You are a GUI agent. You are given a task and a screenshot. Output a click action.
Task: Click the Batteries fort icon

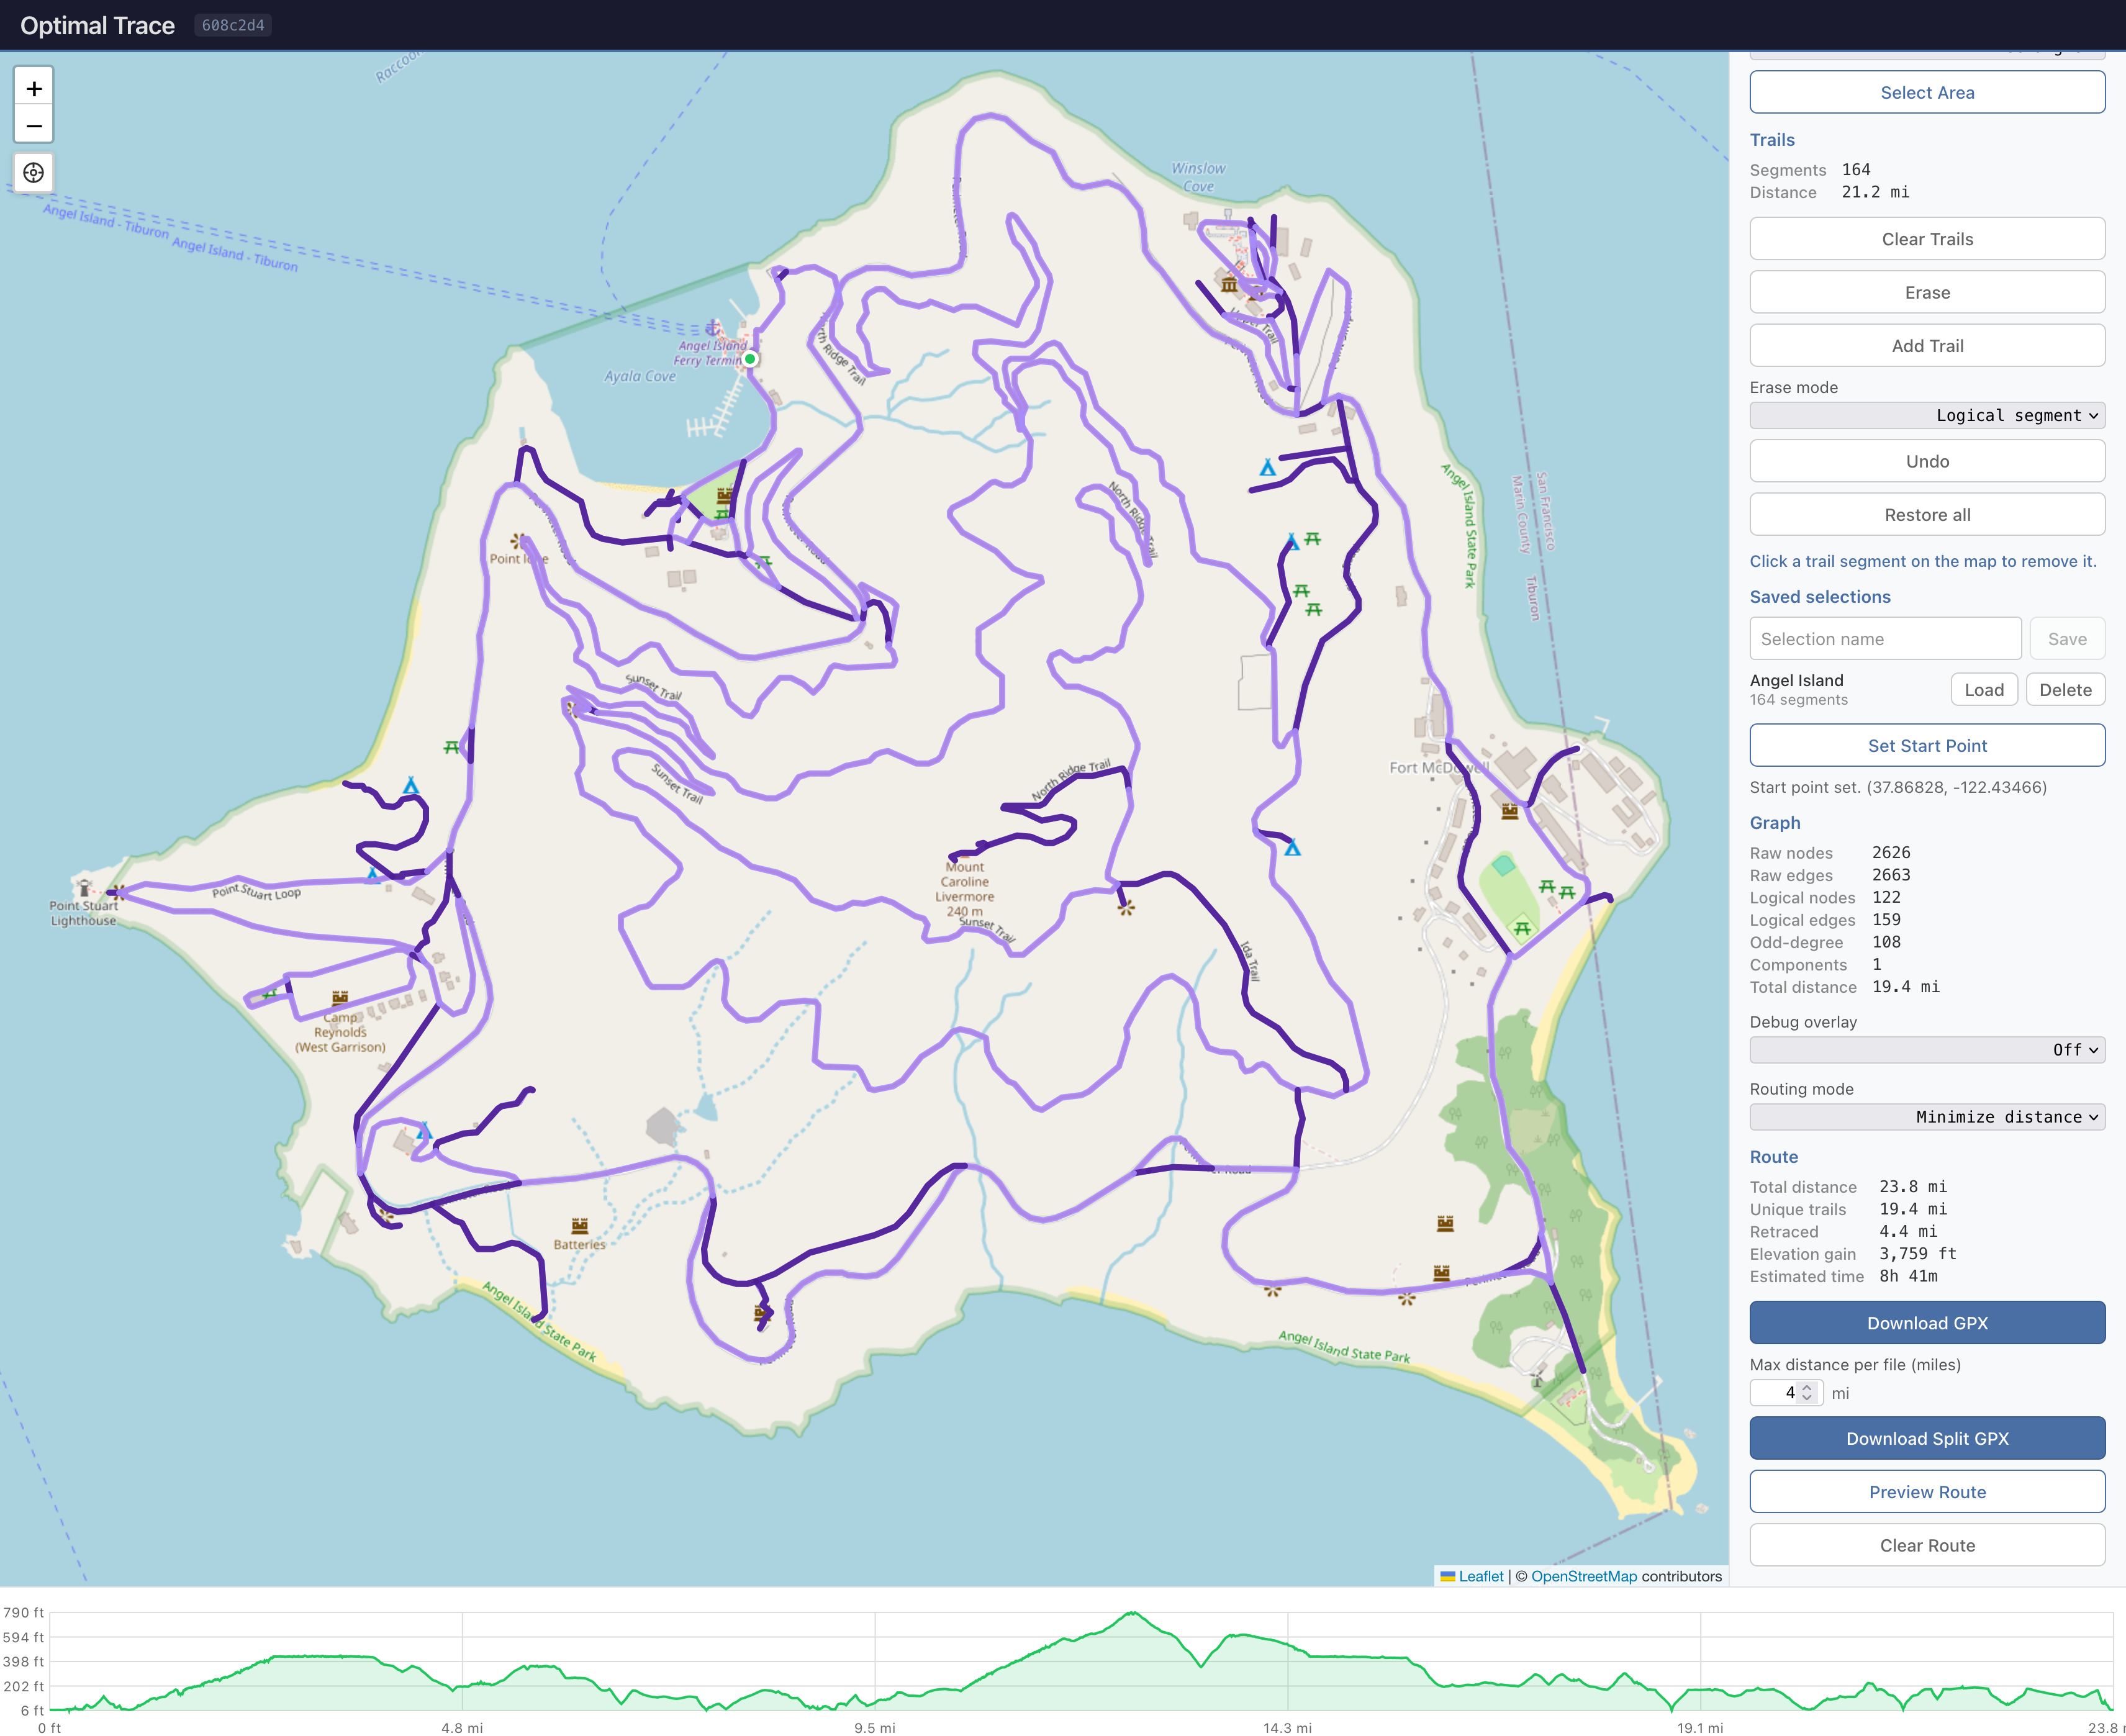(579, 1226)
